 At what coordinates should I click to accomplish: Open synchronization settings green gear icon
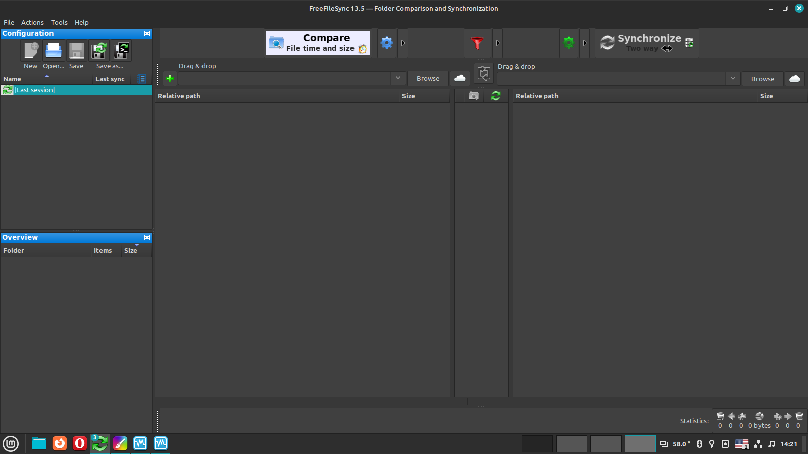coord(569,43)
